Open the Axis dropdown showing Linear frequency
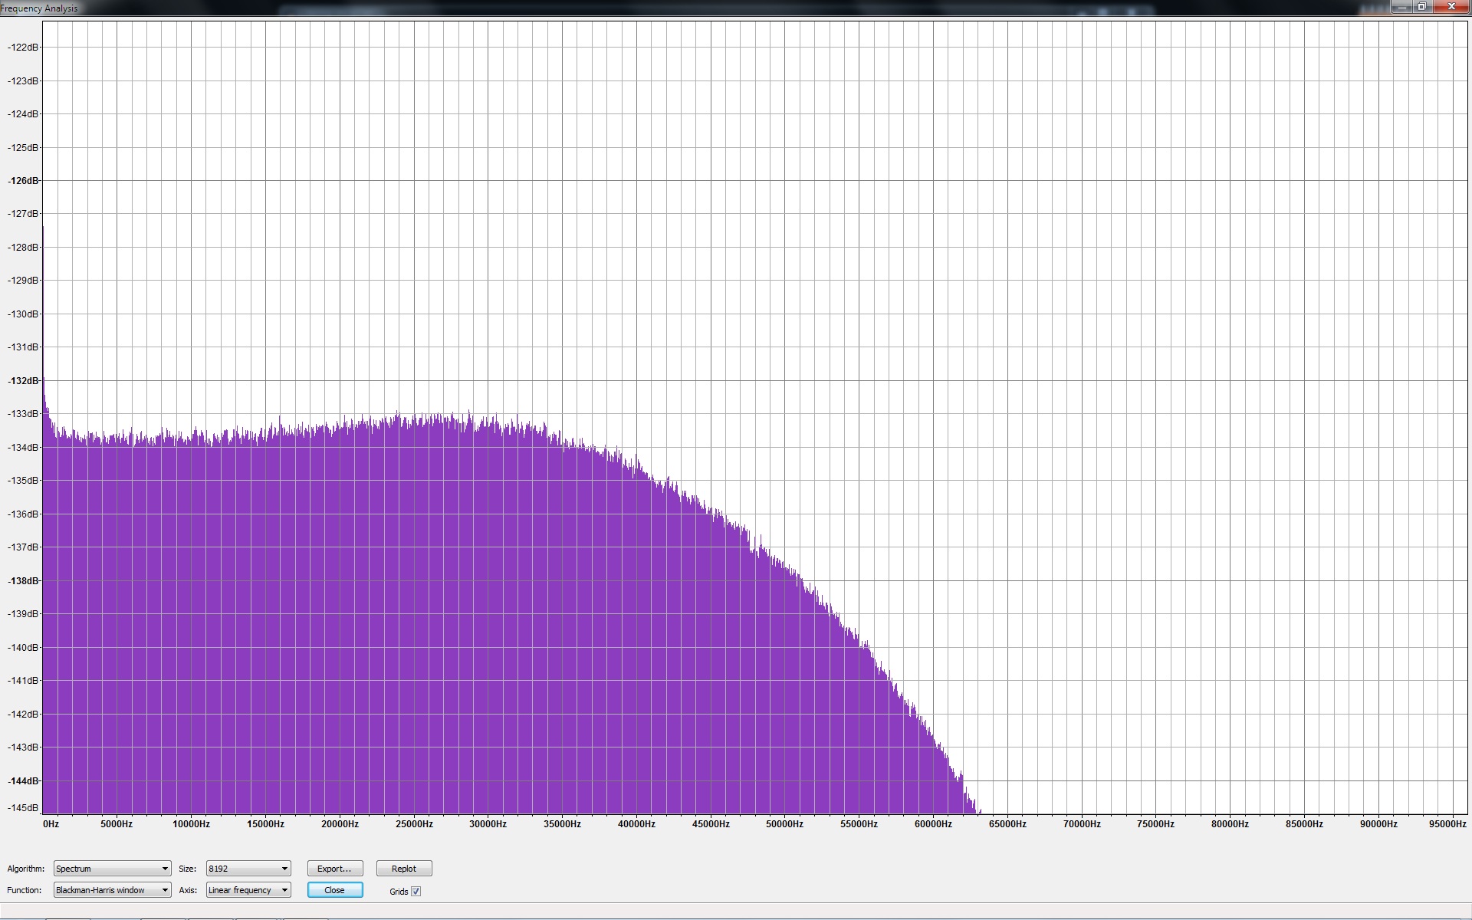1472x920 pixels. pyautogui.click(x=248, y=890)
